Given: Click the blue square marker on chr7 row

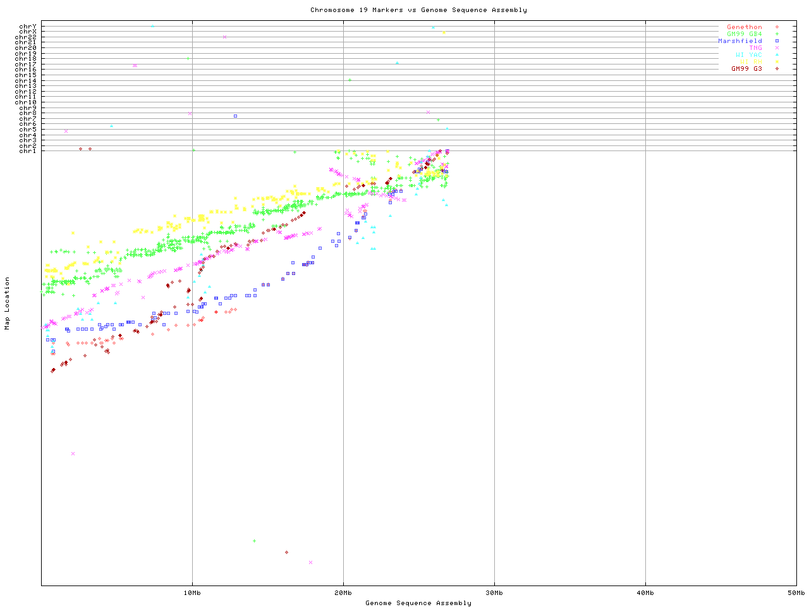Looking at the screenshot, I should (235, 116).
